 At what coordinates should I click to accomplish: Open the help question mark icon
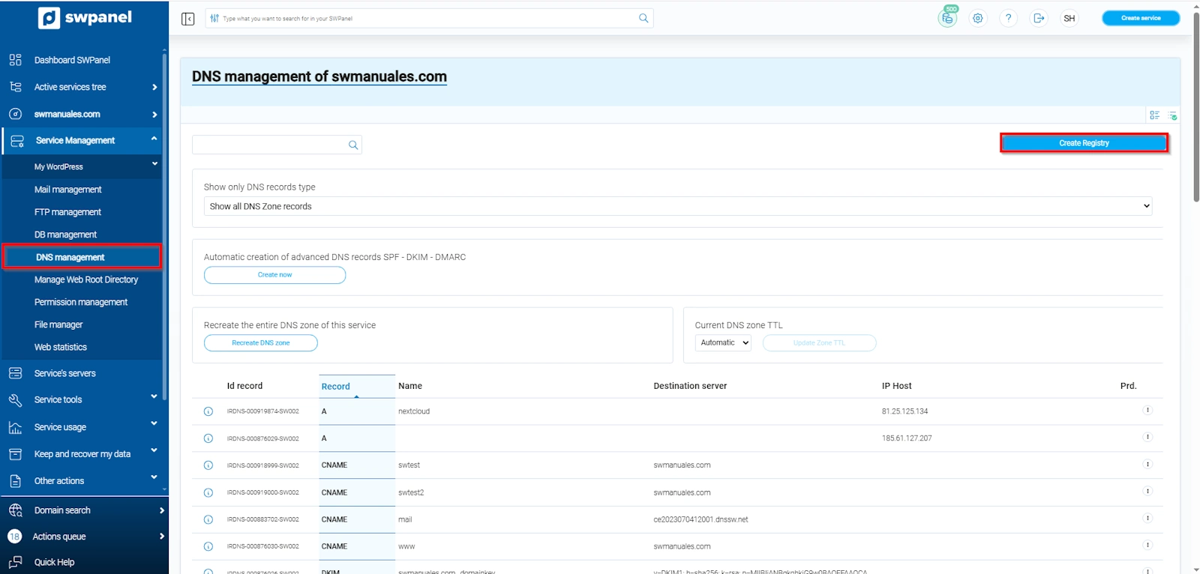tap(1009, 18)
